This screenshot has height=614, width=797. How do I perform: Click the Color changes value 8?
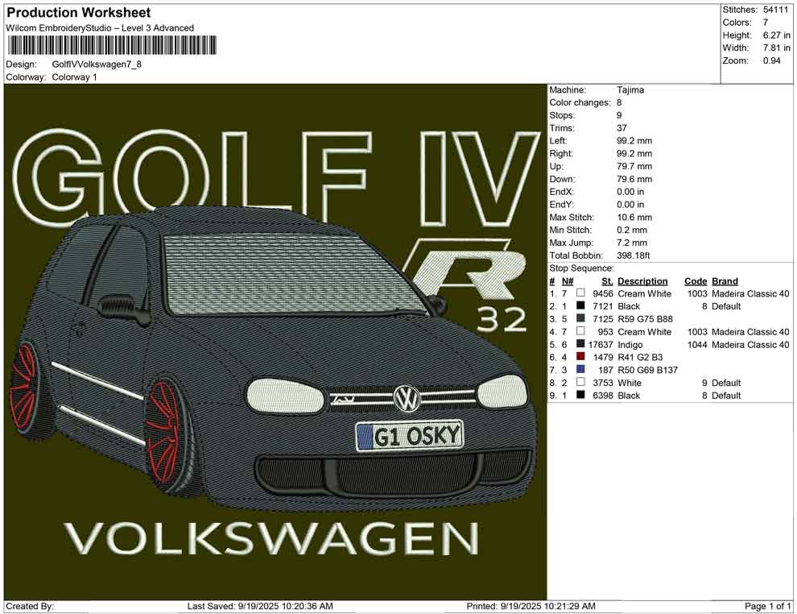pos(619,102)
